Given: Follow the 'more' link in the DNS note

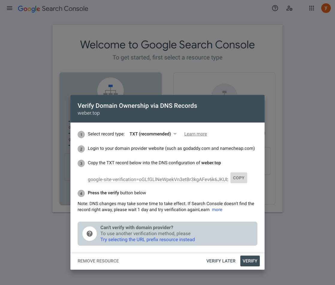Looking at the screenshot, I should [x=217, y=210].
